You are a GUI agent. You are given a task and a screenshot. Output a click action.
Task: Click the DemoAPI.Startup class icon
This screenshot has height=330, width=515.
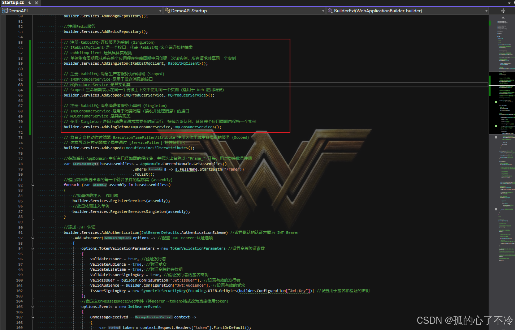click(168, 11)
